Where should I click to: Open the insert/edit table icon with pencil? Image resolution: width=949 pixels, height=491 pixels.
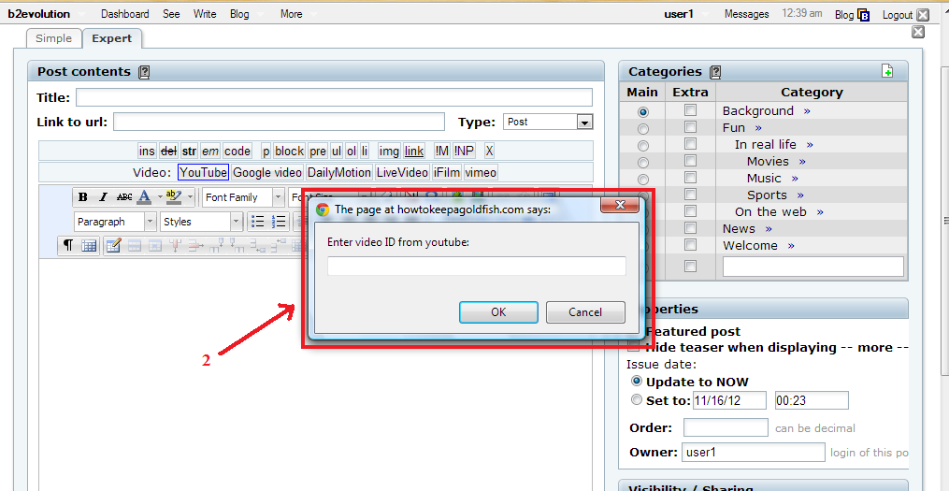coord(113,245)
